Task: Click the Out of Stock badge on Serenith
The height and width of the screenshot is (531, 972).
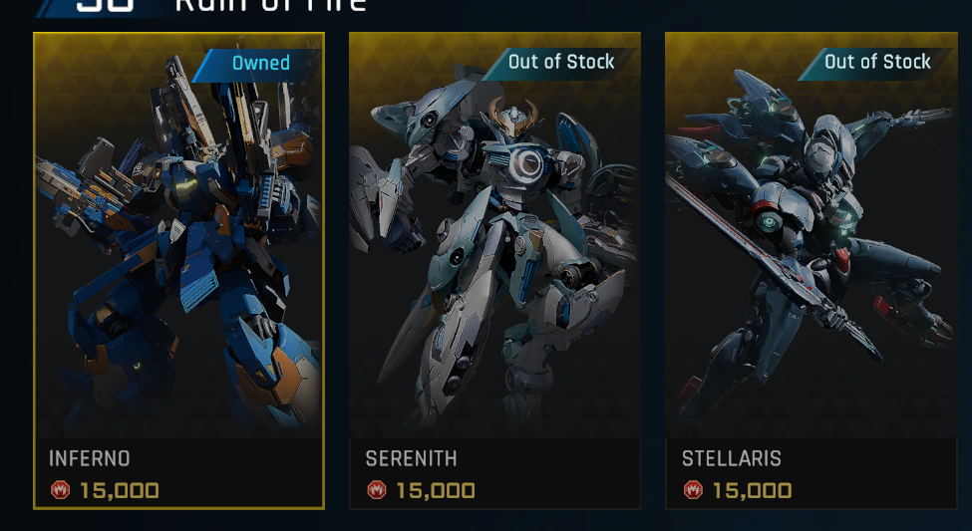Action: point(559,63)
